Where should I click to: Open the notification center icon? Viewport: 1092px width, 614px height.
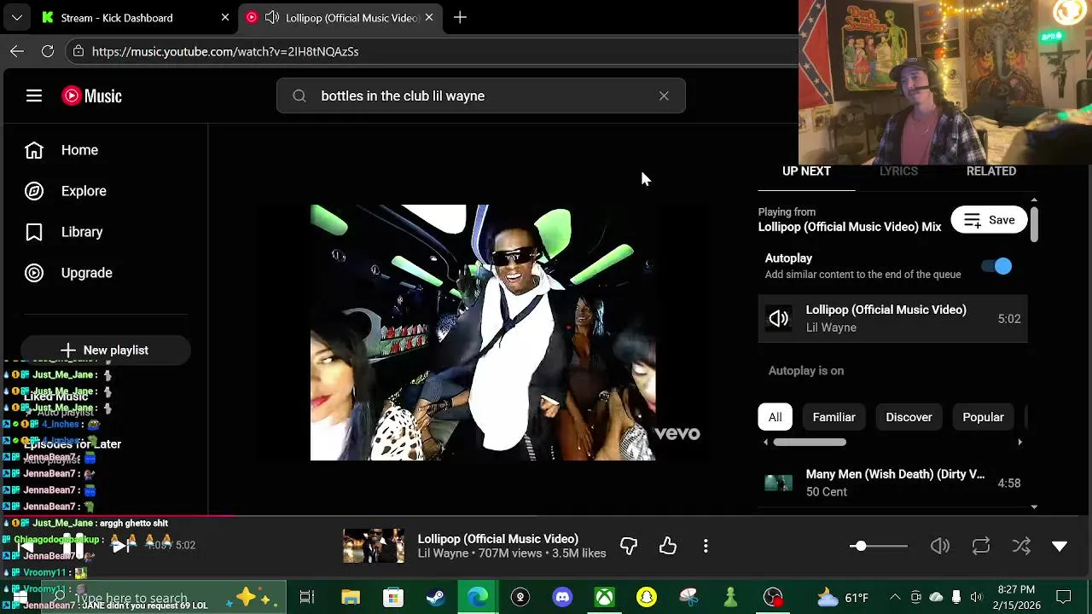(1064, 597)
